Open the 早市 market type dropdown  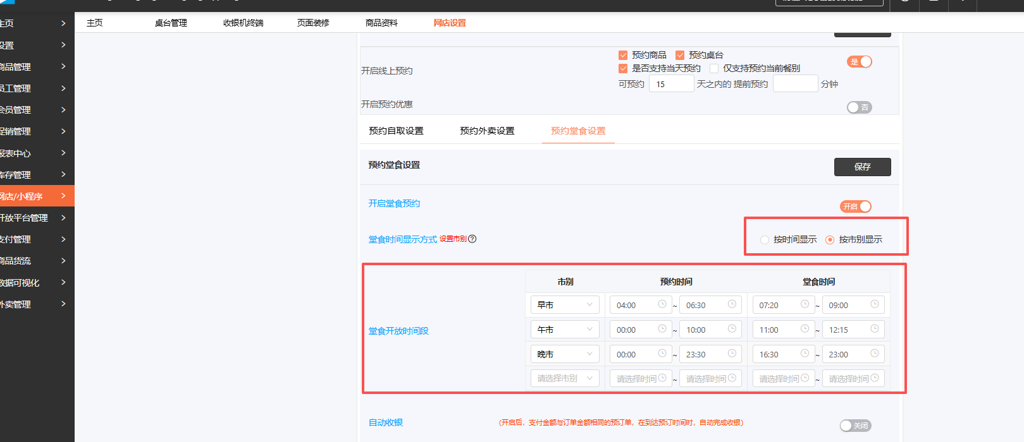[x=565, y=305]
